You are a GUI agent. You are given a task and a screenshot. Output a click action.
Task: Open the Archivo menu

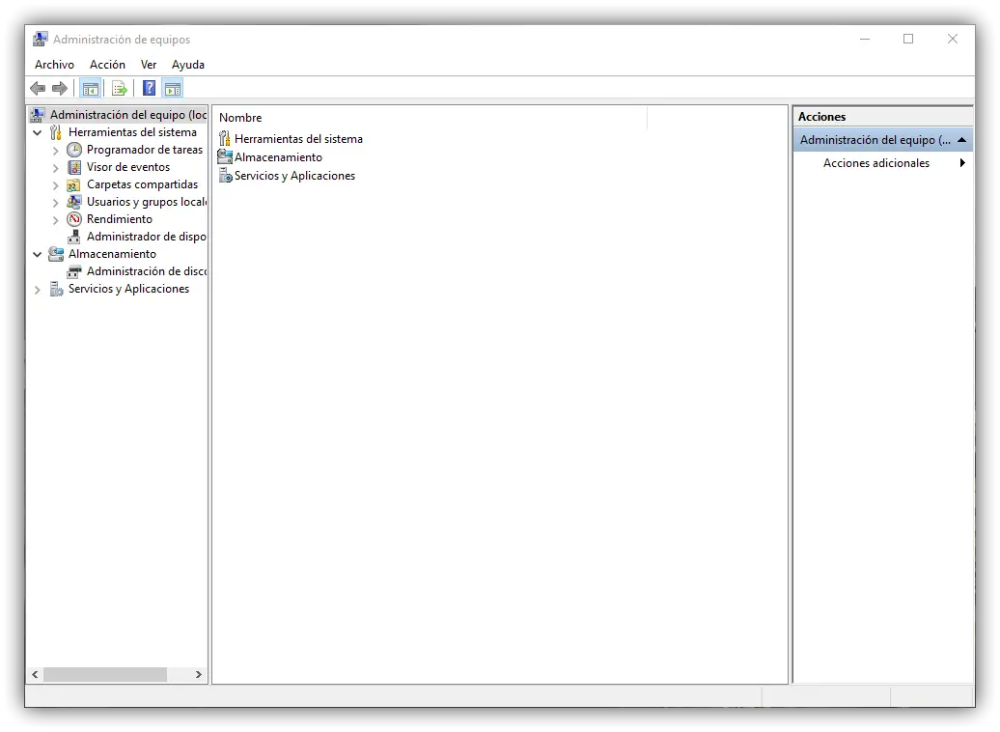54,65
